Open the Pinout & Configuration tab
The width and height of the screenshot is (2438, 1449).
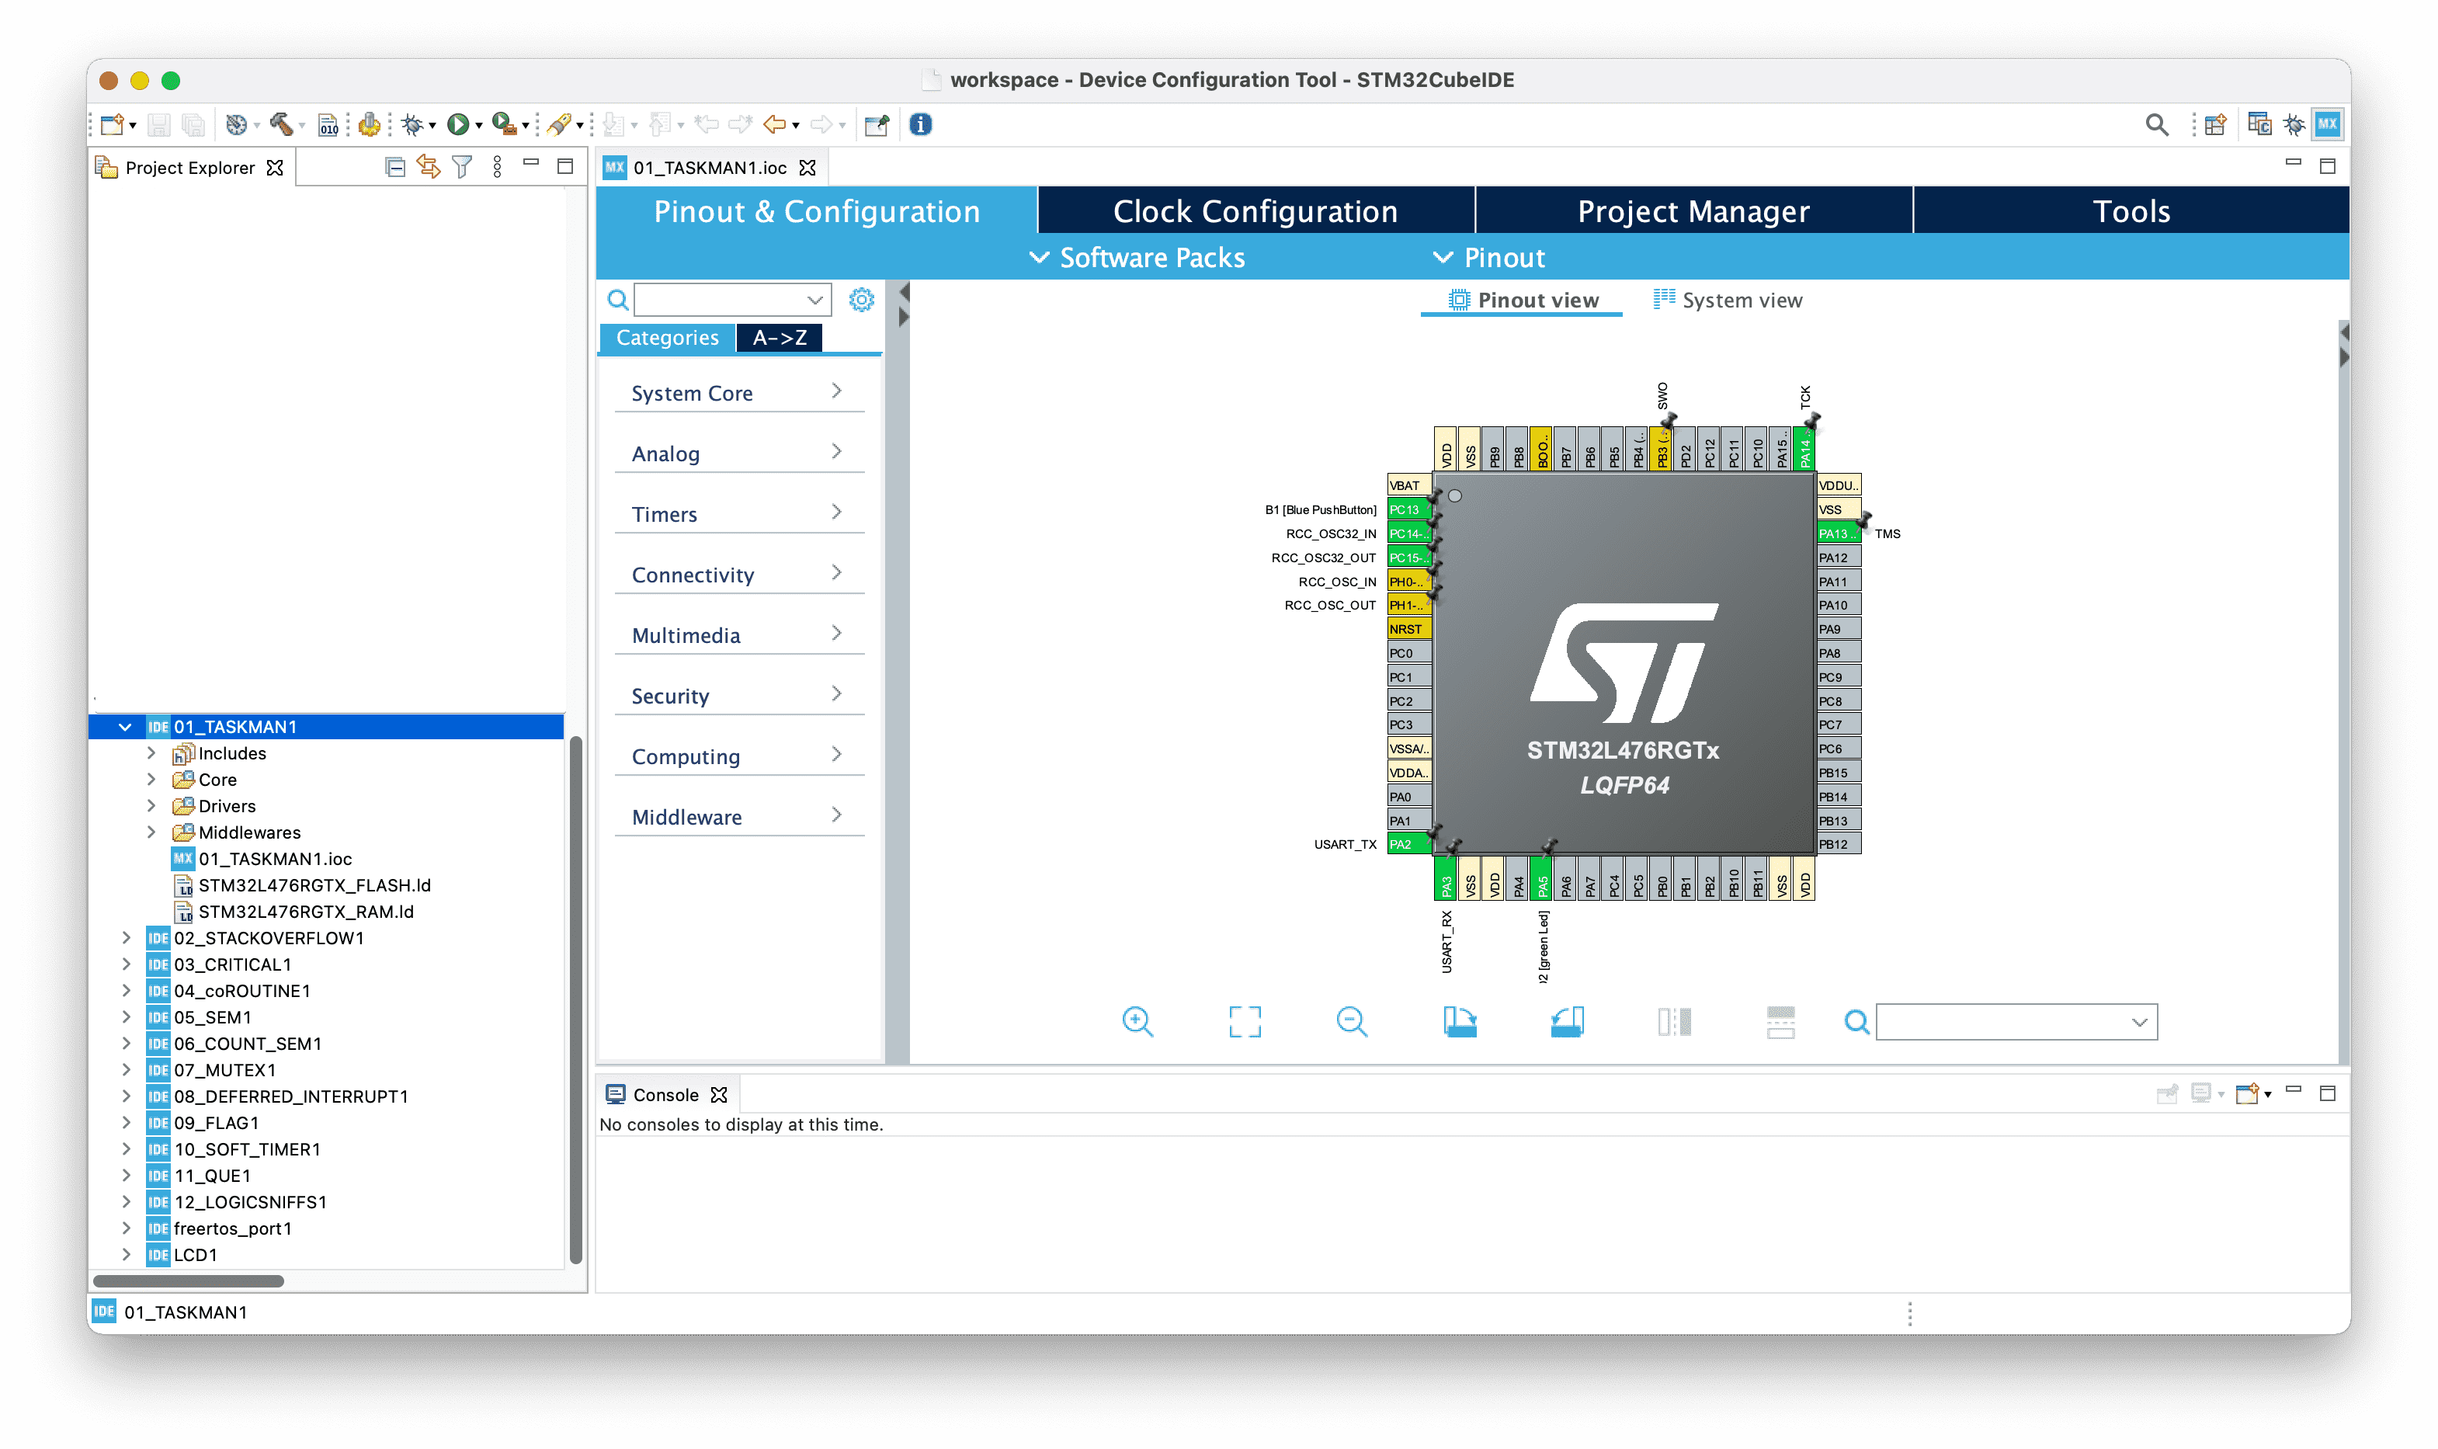pos(816,211)
